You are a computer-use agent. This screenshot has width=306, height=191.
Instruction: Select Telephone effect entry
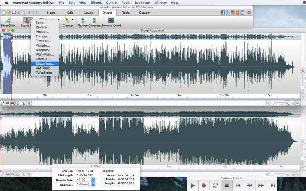click(45, 73)
